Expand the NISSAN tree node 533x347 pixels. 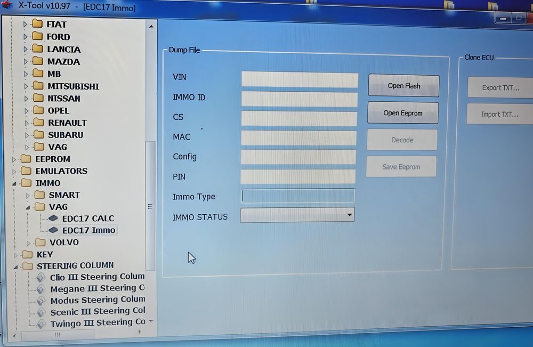(26, 99)
